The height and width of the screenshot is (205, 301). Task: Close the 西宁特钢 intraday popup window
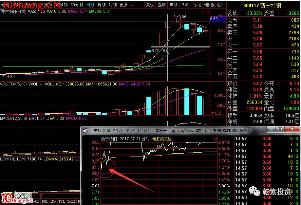pos(292,129)
